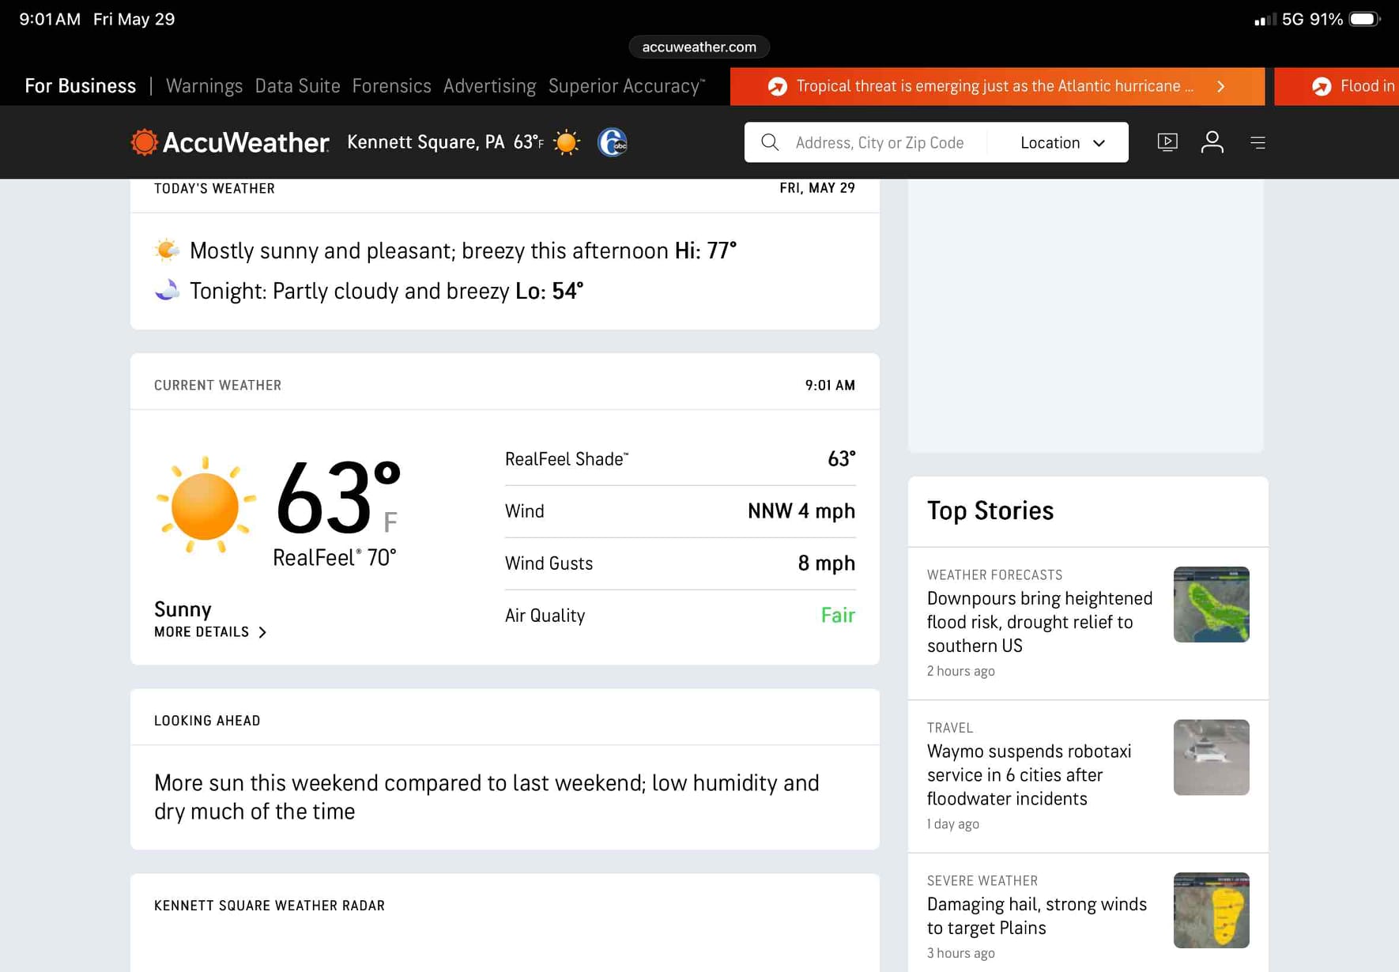Click the CURRENT WEATHER heading
The width and height of the screenshot is (1399, 972).
pyautogui.click(x=217, y=385)
